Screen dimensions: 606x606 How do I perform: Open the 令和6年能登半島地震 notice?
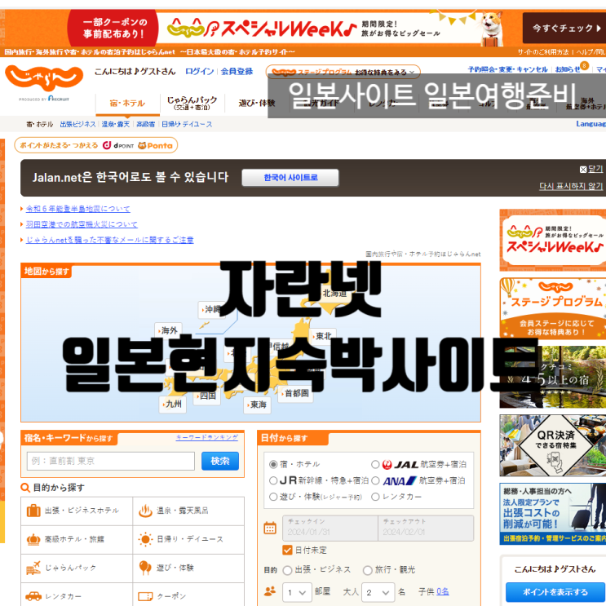[77, 209]
